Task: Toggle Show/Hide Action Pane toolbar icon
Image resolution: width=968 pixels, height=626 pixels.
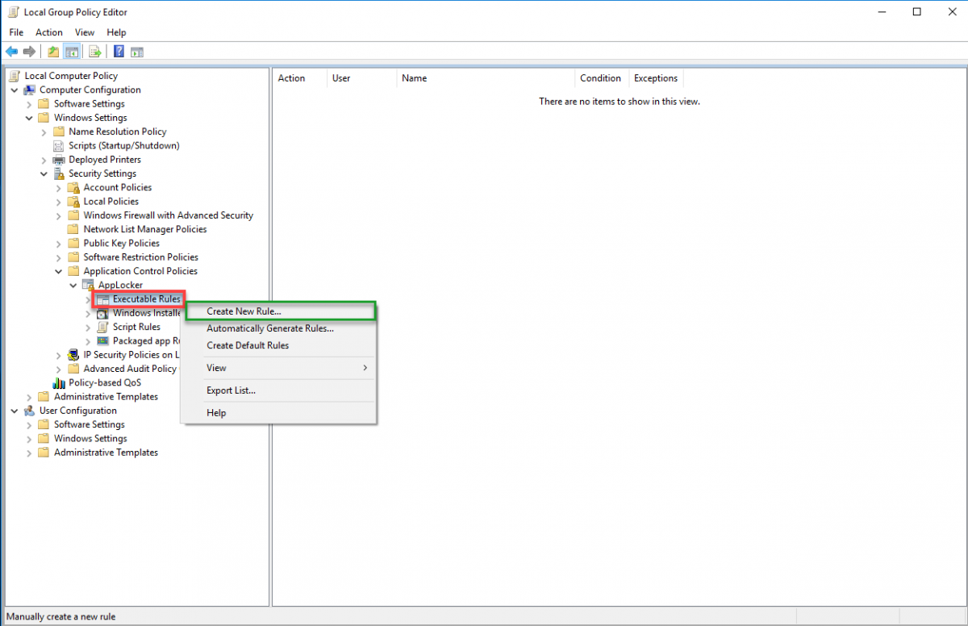Action: (x=137, y=52)
